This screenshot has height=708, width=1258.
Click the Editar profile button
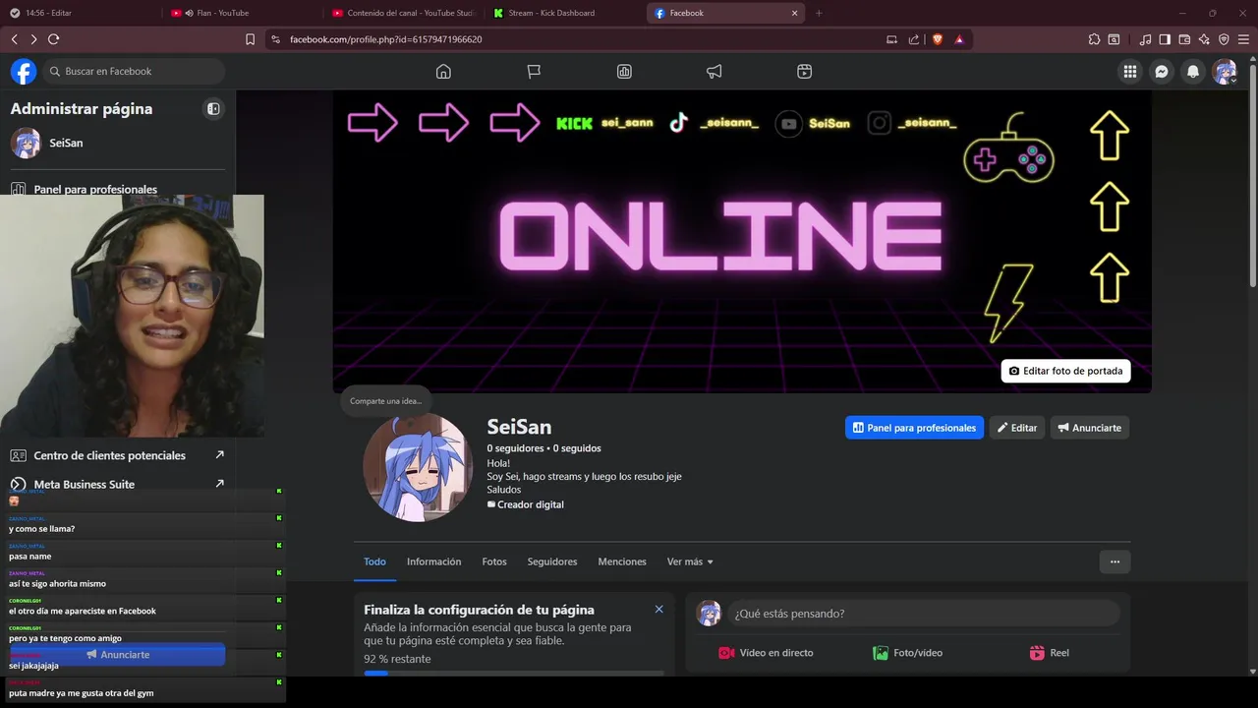tap(1017, 428)
